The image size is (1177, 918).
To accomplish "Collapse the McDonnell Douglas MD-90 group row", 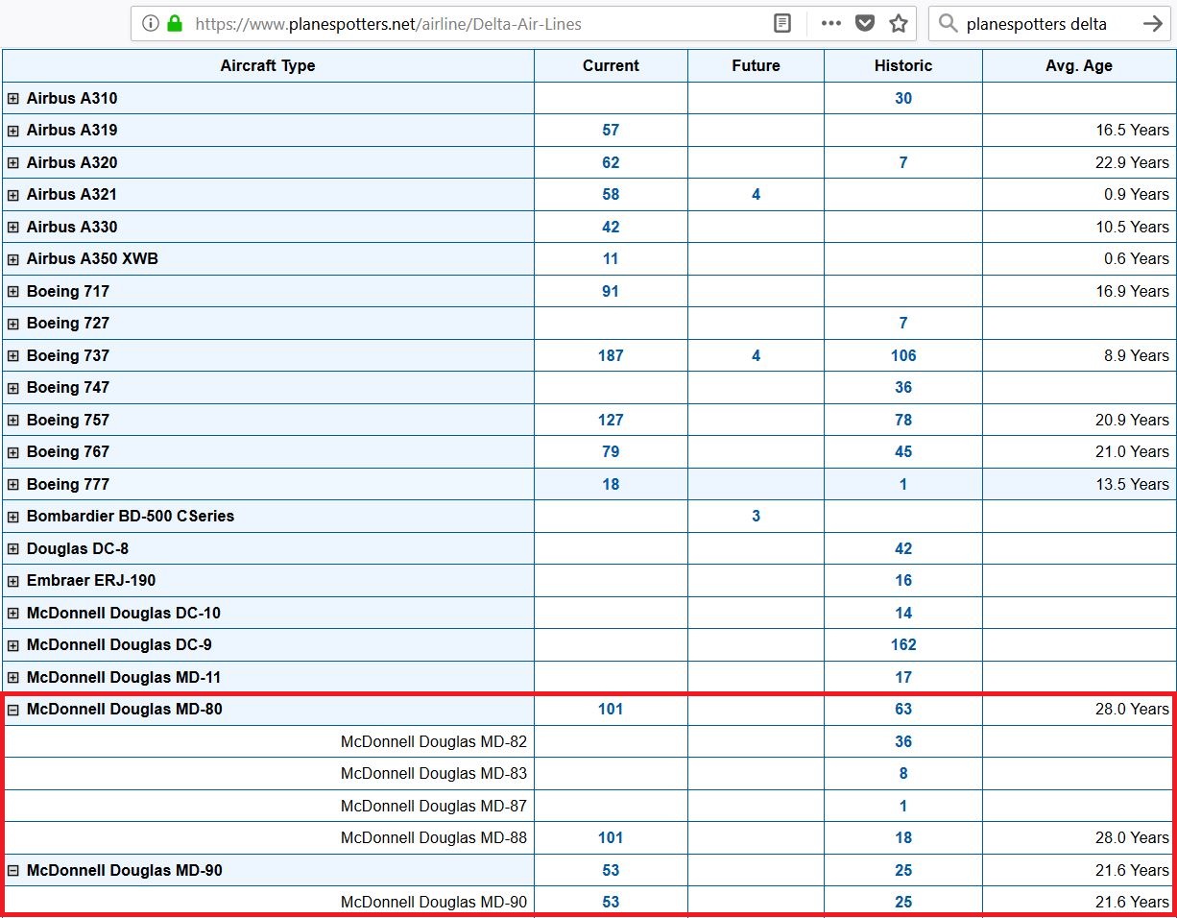I will click(x=13, y=871).
